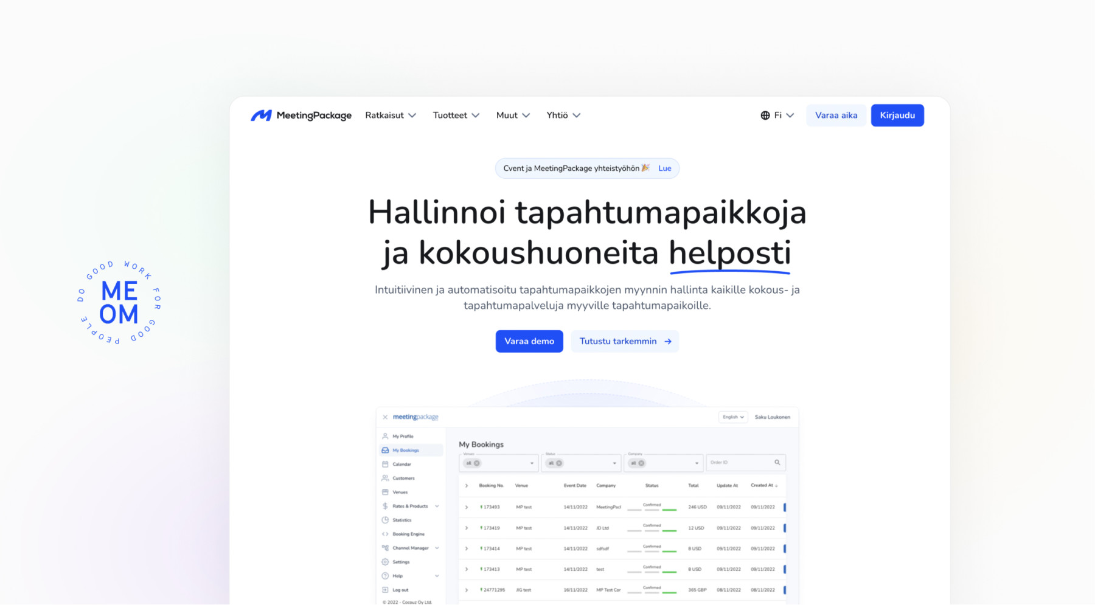Click the Event Date column header

(x=575, y=486)
